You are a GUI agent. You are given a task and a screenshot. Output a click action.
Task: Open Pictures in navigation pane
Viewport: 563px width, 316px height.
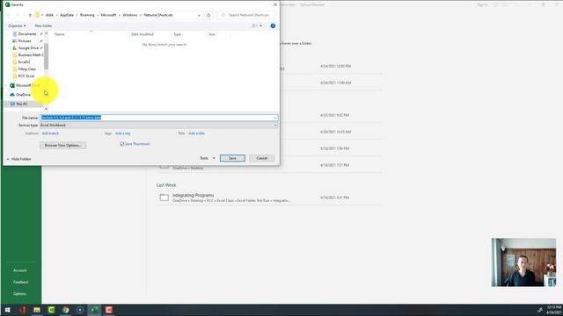[x=25, y=41]
